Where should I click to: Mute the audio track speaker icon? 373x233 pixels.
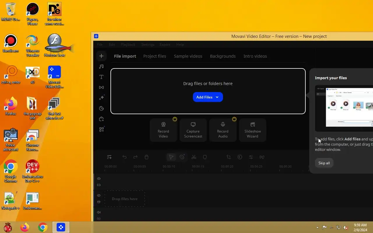99,212
